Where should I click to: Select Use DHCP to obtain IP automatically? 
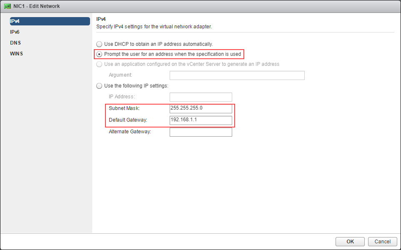click(99, 44)
